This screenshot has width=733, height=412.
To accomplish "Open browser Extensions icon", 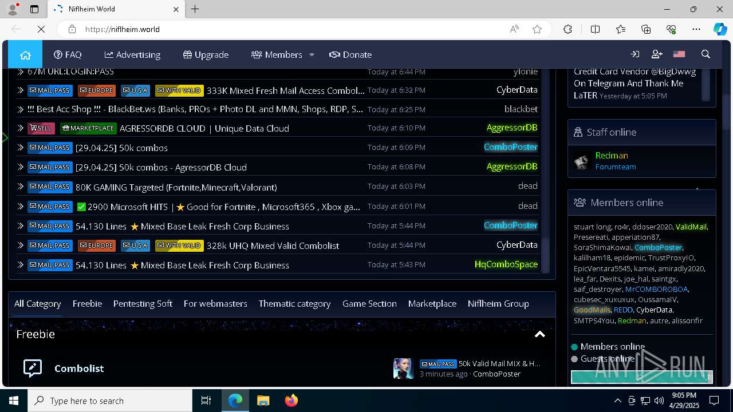I will click(568, 29).
